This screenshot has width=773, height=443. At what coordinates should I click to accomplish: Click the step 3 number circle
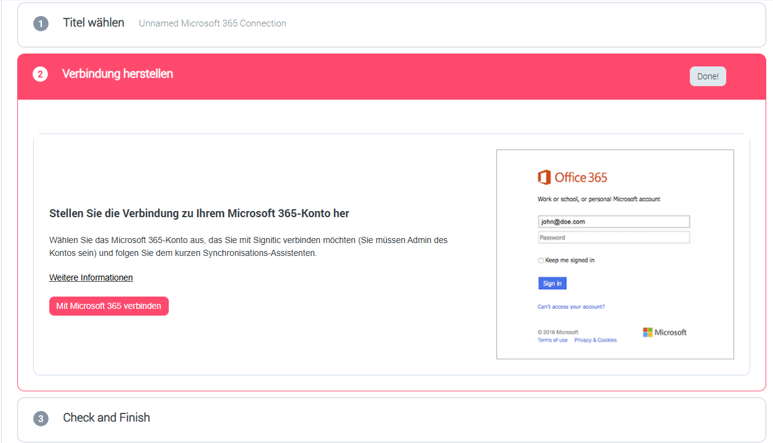(41, 418)
